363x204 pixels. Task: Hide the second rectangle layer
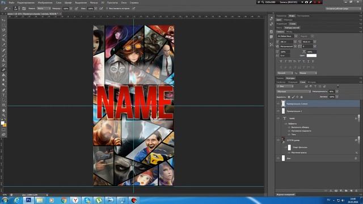(x=278, y=111)
